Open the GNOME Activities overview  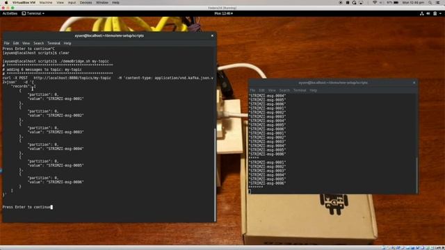click(10, 13)
